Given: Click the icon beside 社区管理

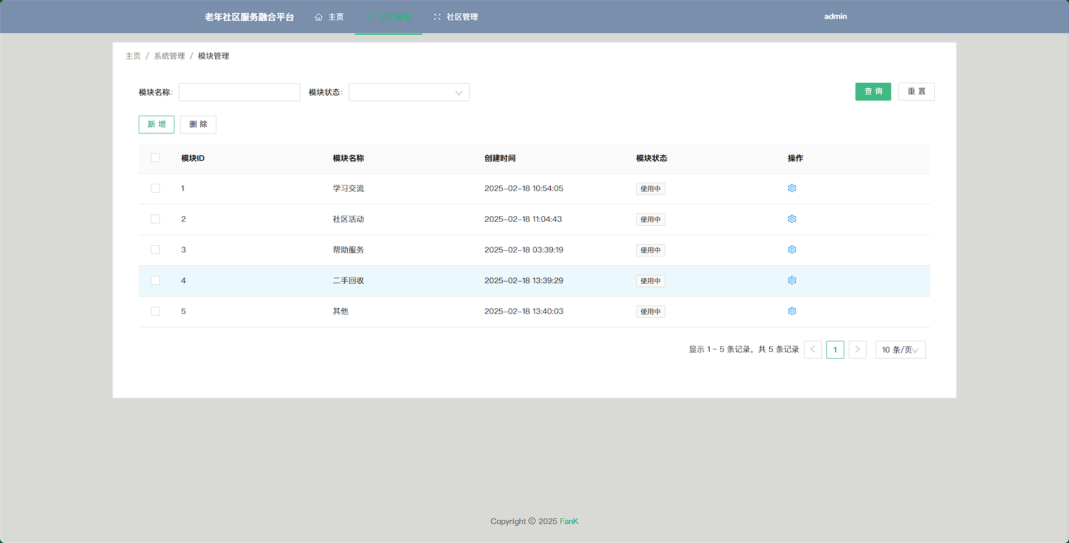Looking at the screenshot, I should click(x=437, y=17).
